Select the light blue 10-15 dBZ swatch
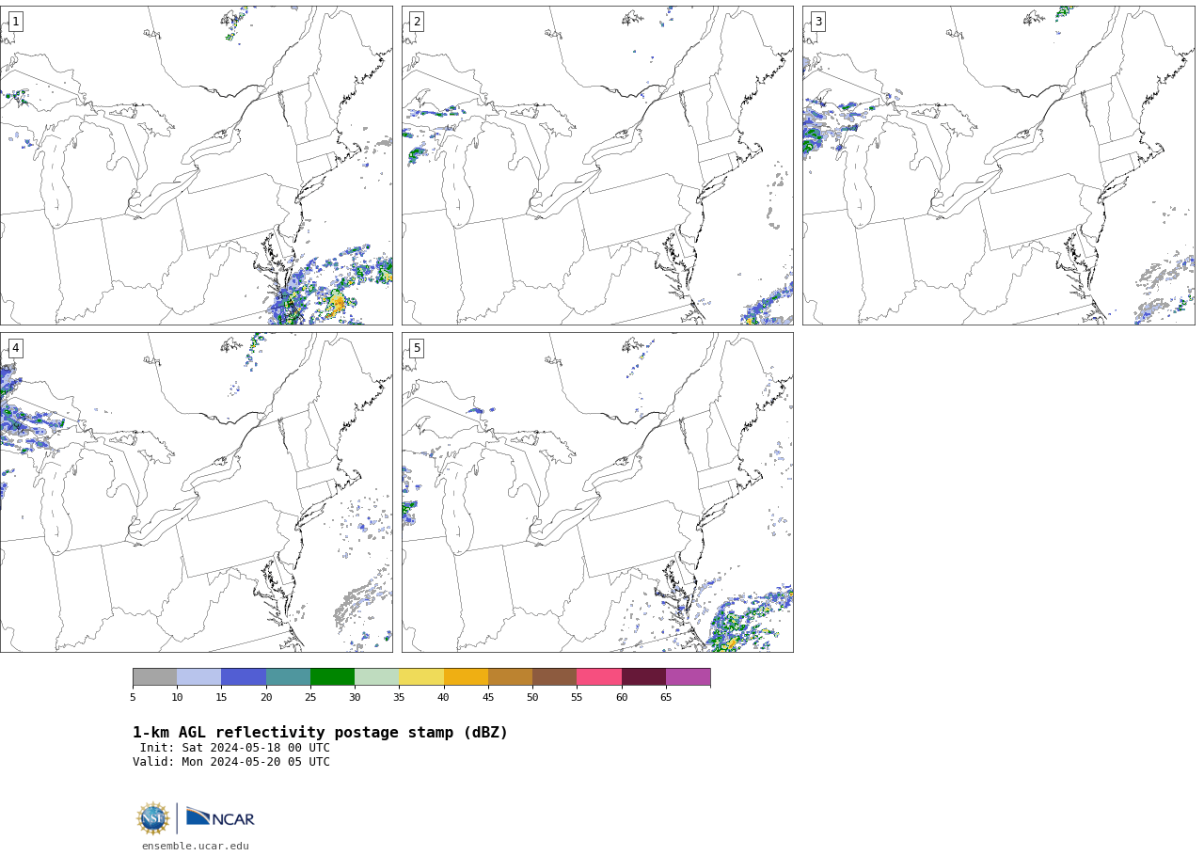 [x=198, y=677]
